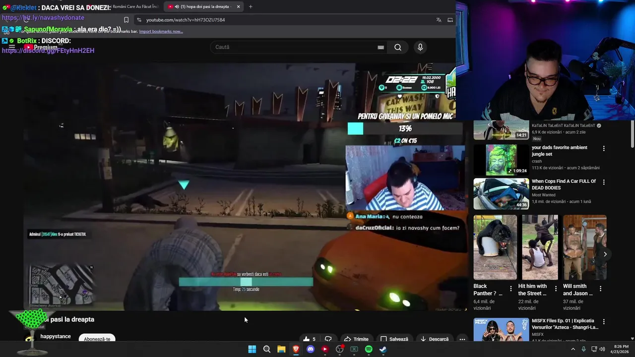Screen dimensions: 635x357
Task: Open When Cops Find A Car thumbnail
Action: click(501, 194)
